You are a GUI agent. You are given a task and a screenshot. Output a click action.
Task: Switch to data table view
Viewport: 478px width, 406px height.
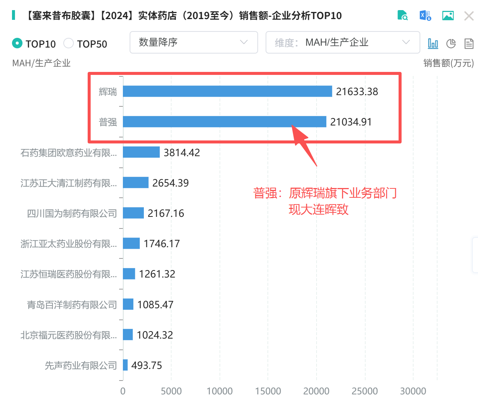tap(469, 43)
